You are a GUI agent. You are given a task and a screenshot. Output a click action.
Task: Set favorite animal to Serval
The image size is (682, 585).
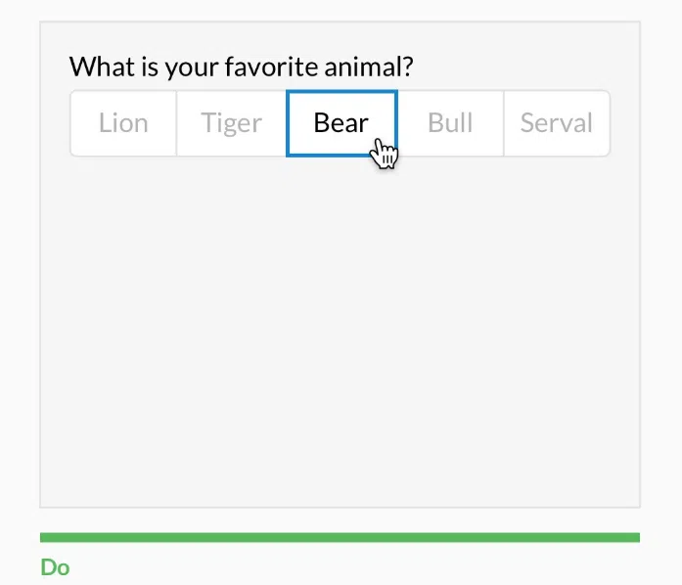tap(557, 123)
